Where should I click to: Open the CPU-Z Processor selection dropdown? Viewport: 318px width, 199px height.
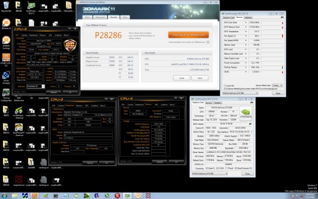[36, 86]
